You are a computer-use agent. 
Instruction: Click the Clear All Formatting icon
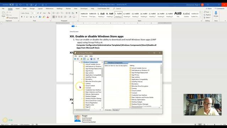coord(49,13)
